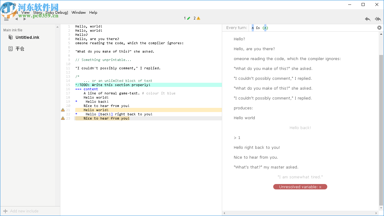Select the 平仓 include file
Image resolution: width=384 pixels, height=216 pixels.
[x=20, y=49]
